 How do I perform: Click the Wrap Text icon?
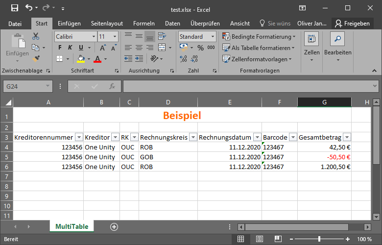pos(162,36)
